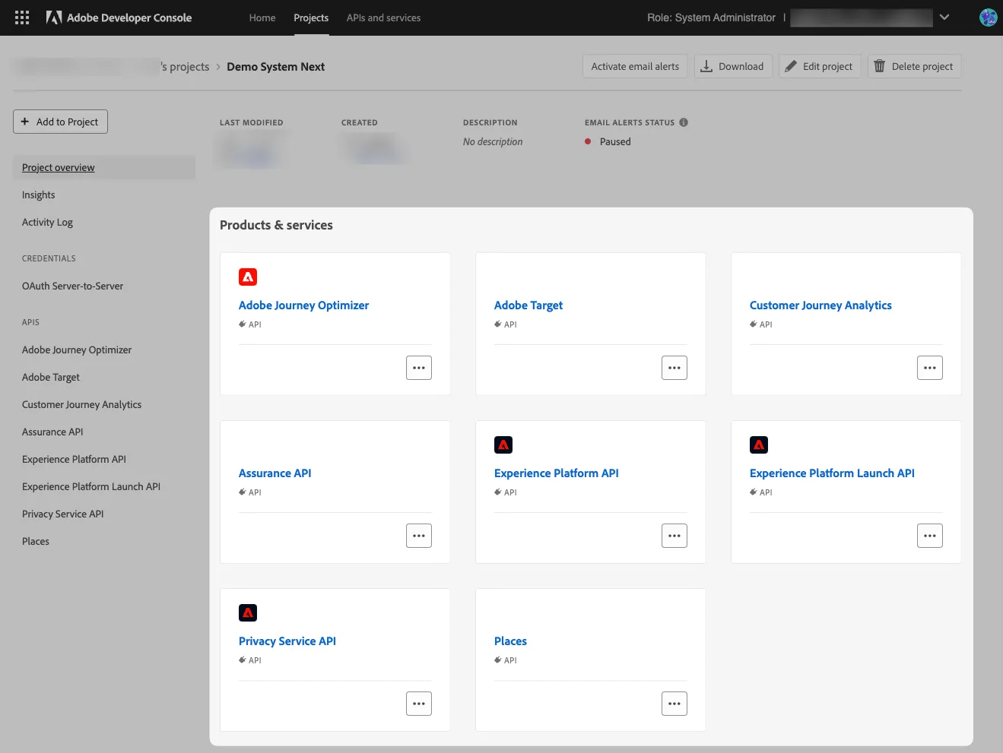Open the Places card link
Image resolution: width=1003 pixels, height=753 pixels.
pyautogui.click(x=510, y=641)
